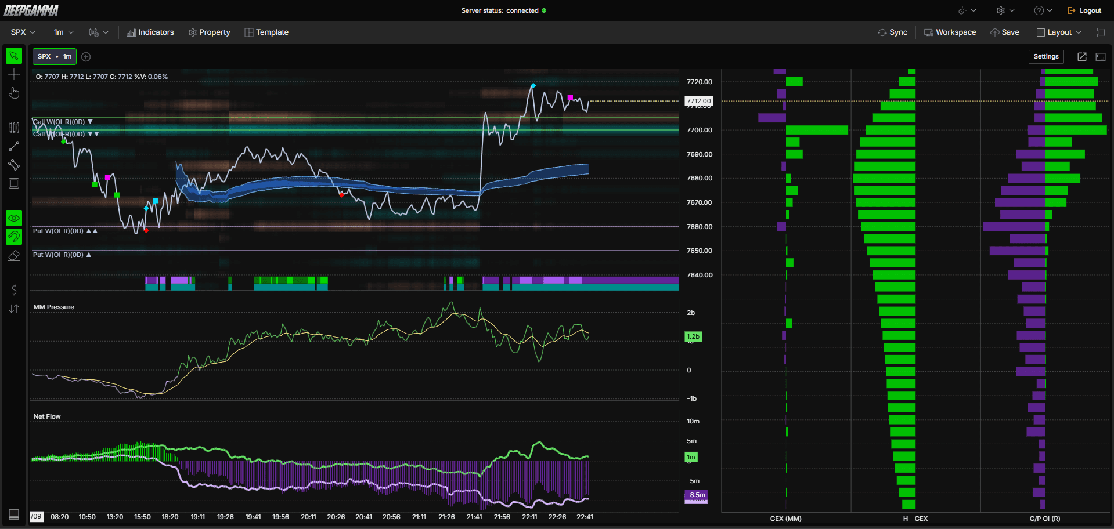
Task: Open the brushes drawing tool group
Action: coord(14,128)
